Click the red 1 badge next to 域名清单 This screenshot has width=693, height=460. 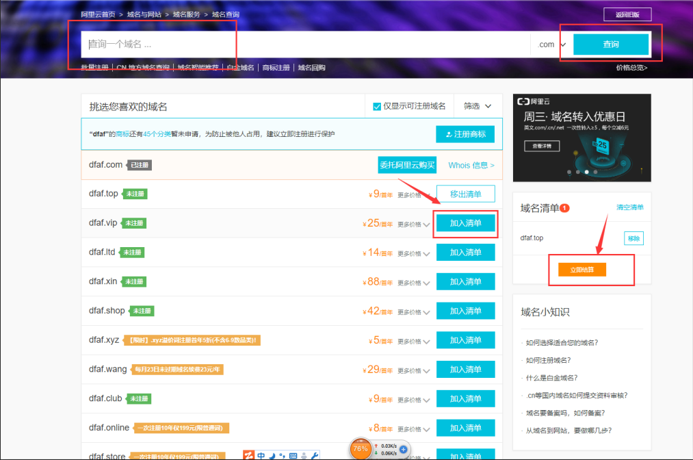pyautogui.click(x=564, y=208)
